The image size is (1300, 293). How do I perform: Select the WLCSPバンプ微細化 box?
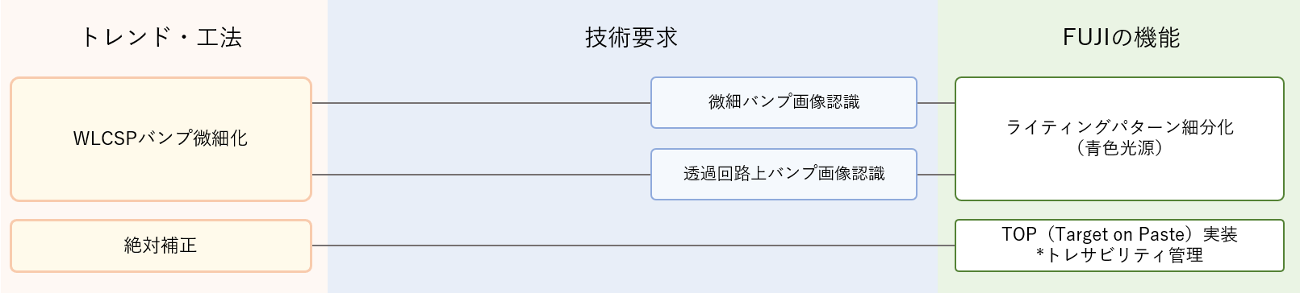point(161,139)
